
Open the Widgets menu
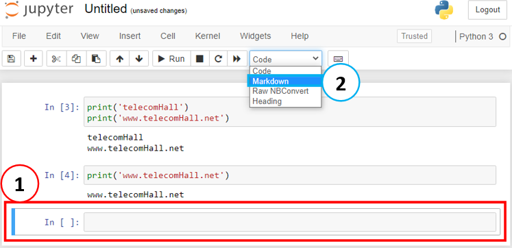[256, 36]
